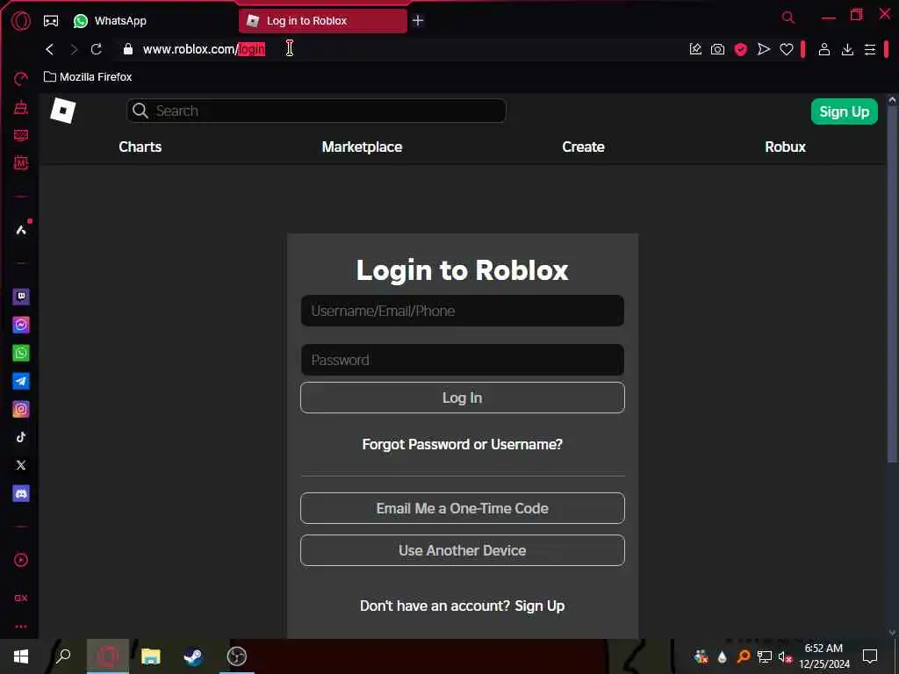Screen dimensions: 899x674
Task: Open the Charts menu item
Action: (140, 147)
